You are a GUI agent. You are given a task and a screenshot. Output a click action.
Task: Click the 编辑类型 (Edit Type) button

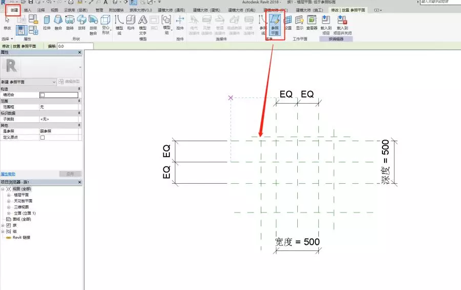pyautogui.click(x=69, y=82)
